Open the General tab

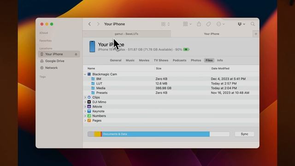pyautogui.click(x=116, y=60)
